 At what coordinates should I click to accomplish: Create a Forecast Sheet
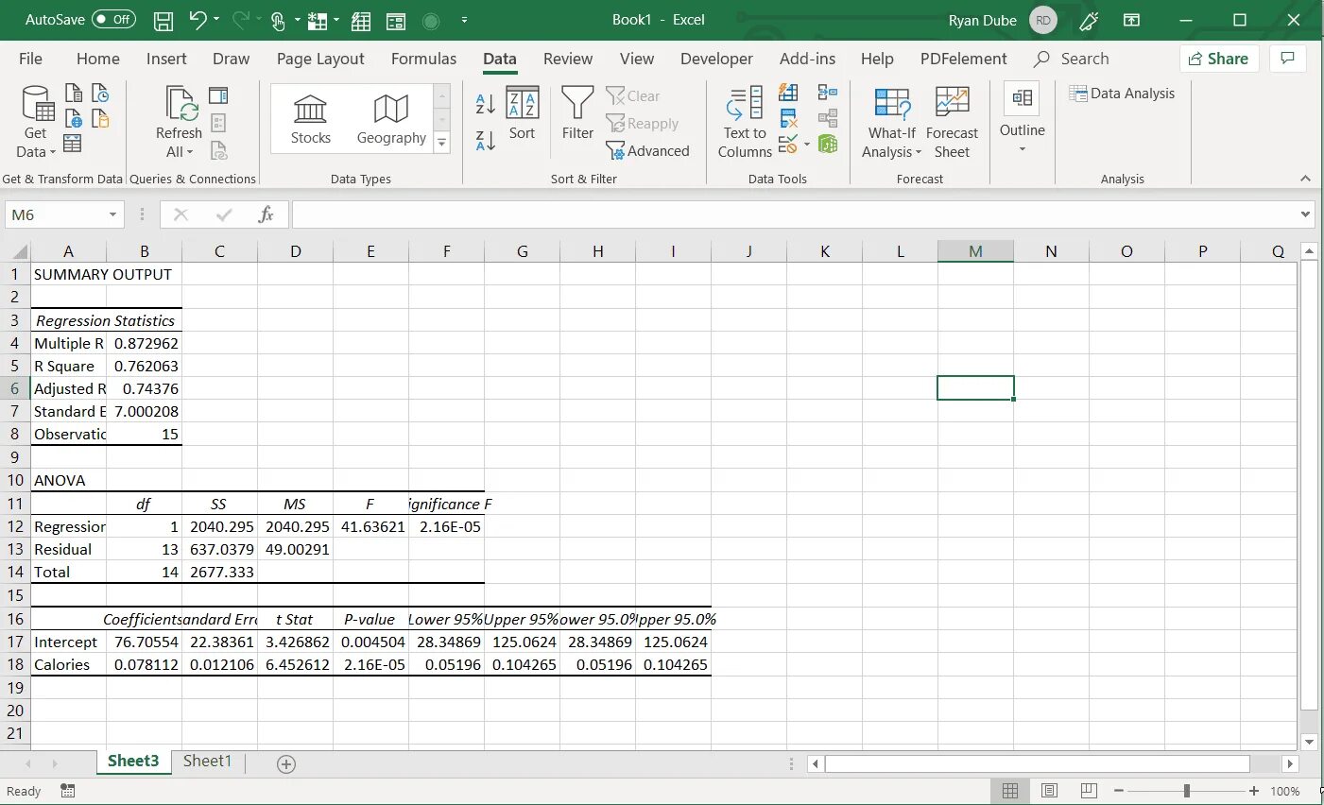952,122
